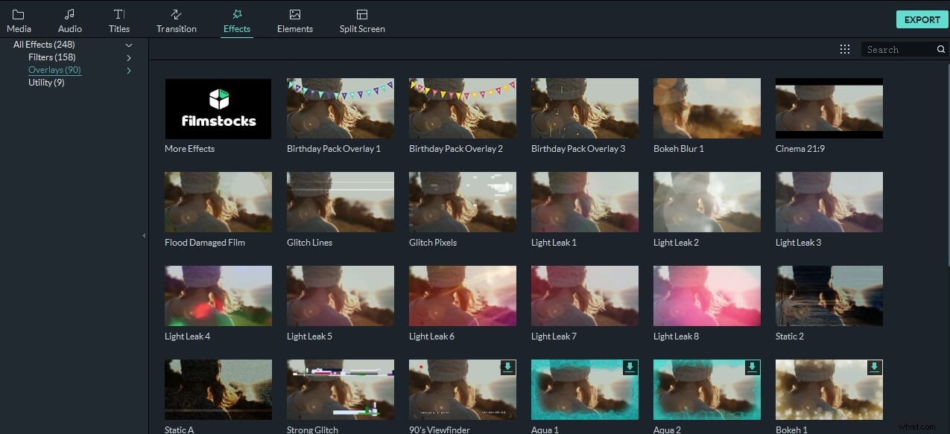
Task: Click the EXPORT button
Action: [922, 19]
